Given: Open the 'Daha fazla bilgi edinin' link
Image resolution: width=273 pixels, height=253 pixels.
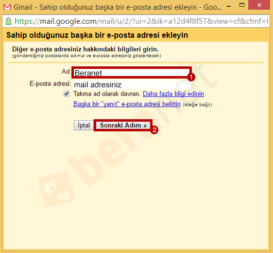Looking at the screenshot, I should point(173,94).
